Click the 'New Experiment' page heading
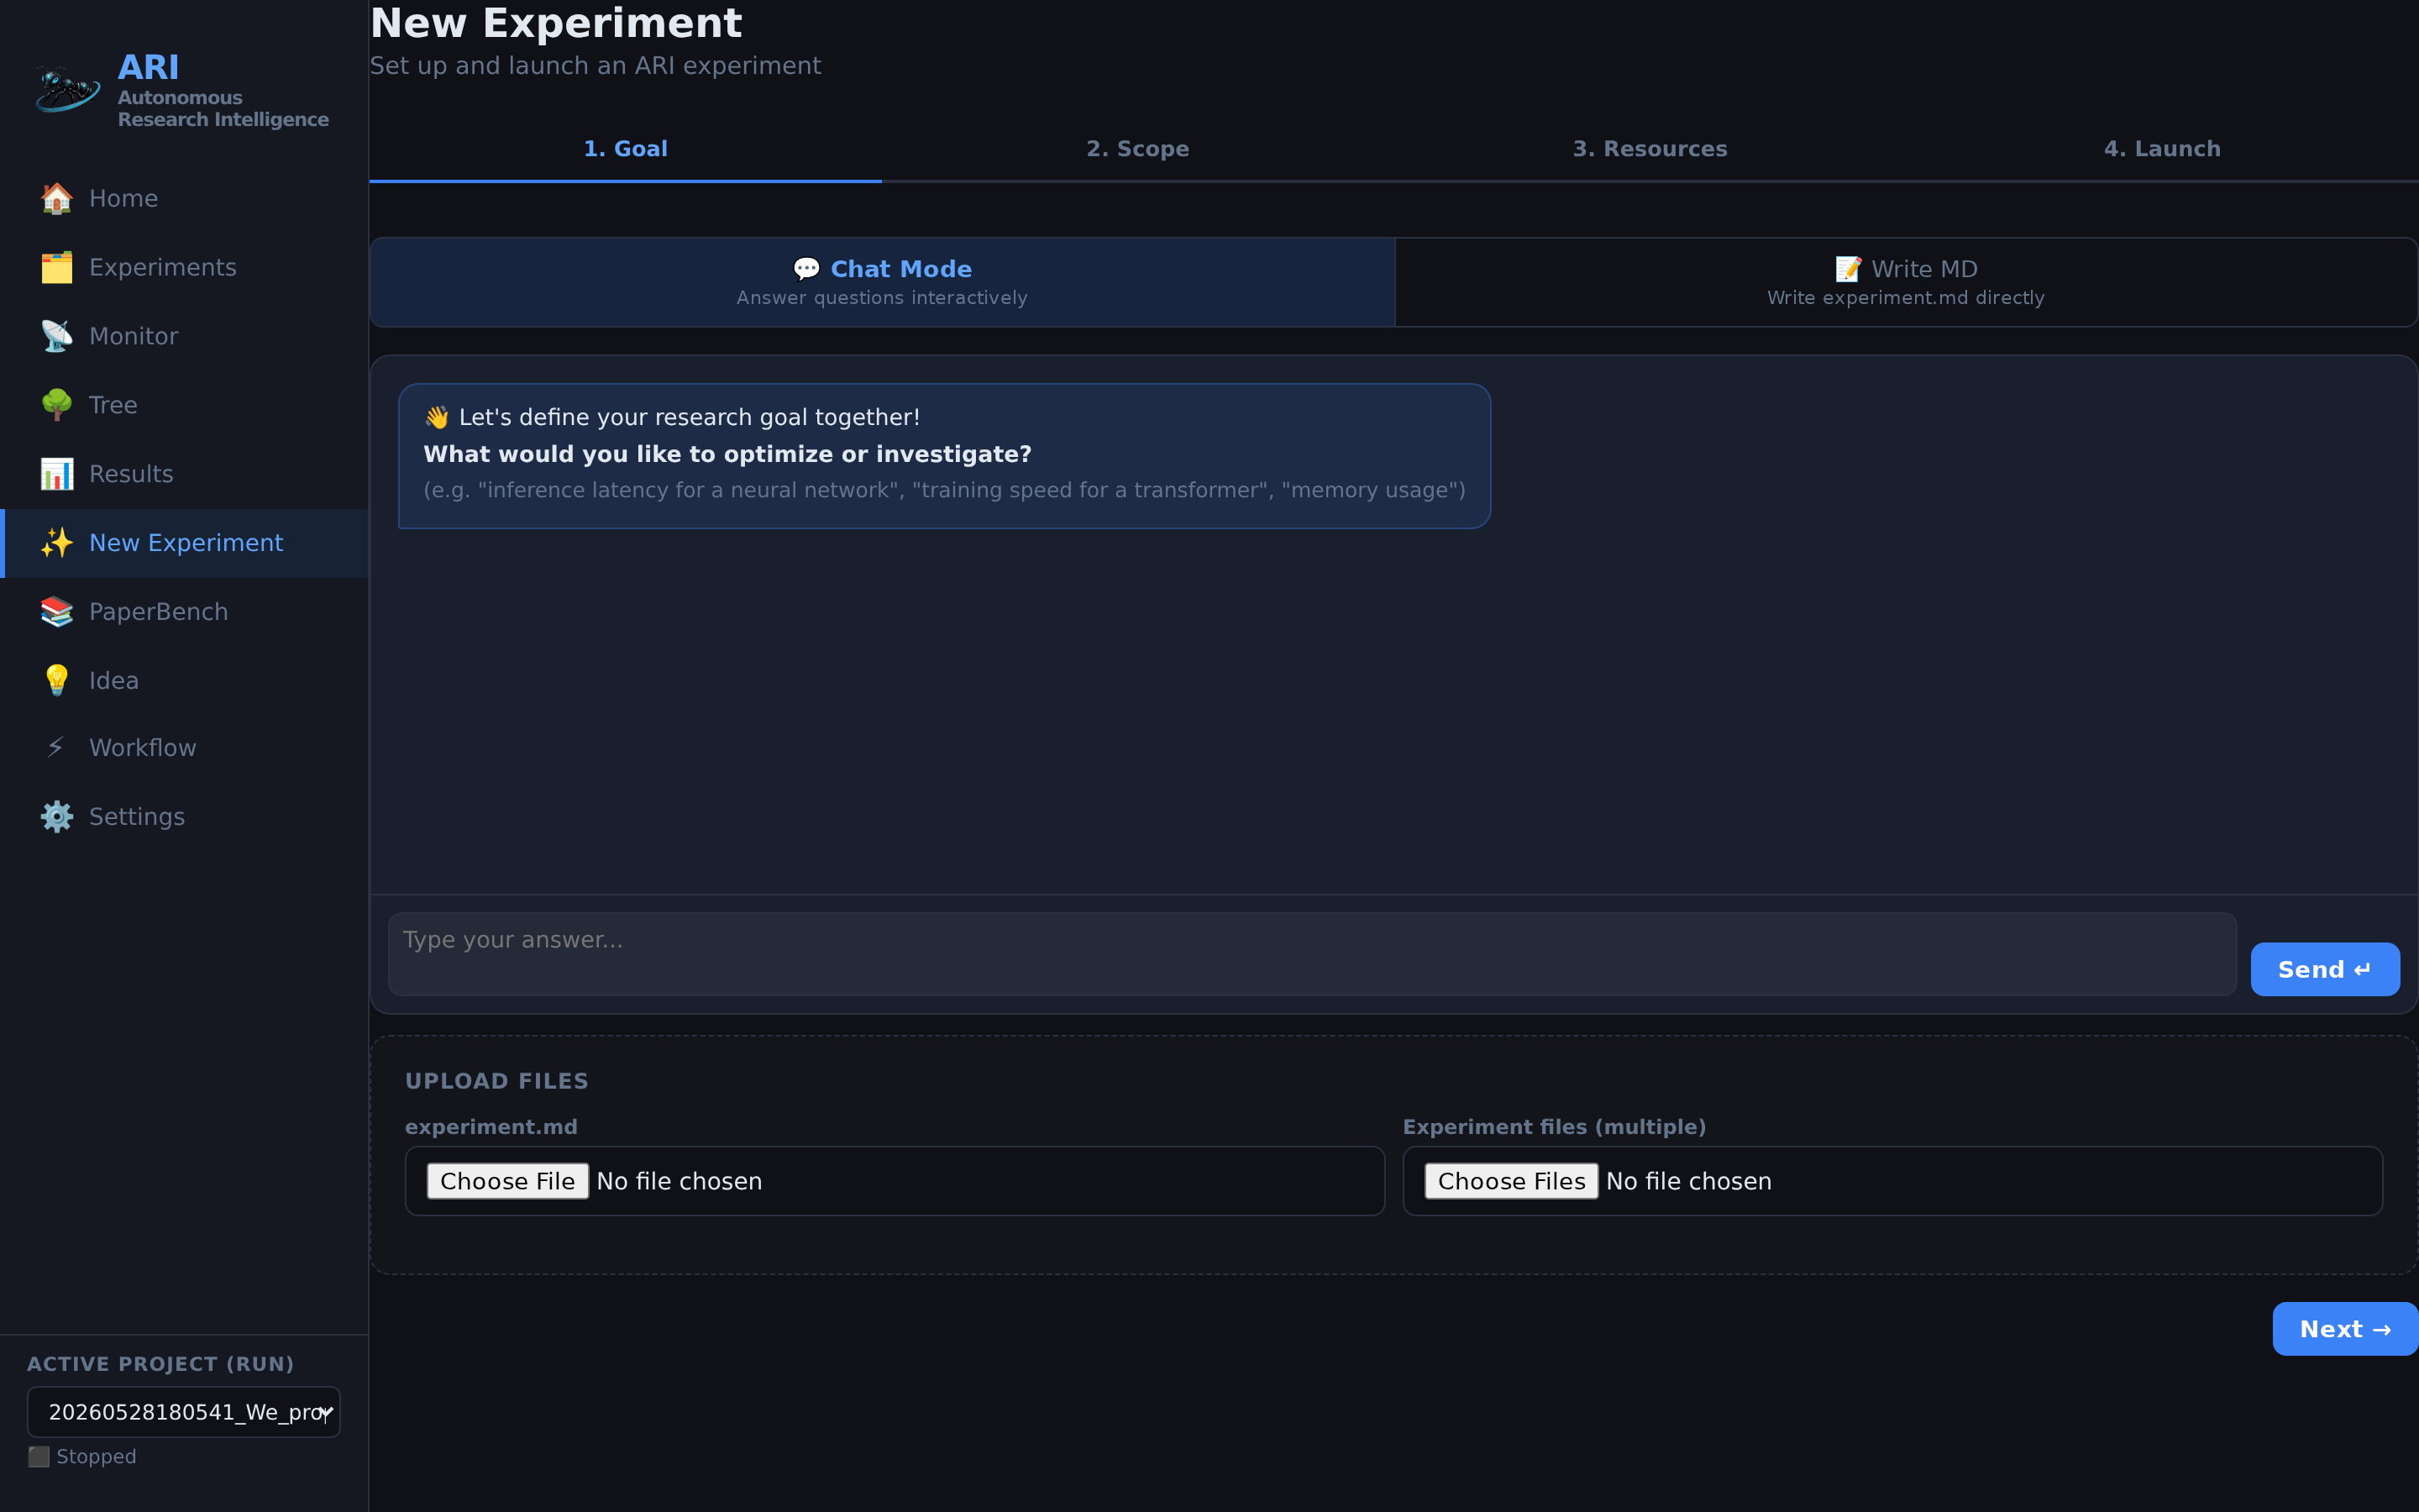The width and height of the screenshot is (2419, 1512). 556,22
